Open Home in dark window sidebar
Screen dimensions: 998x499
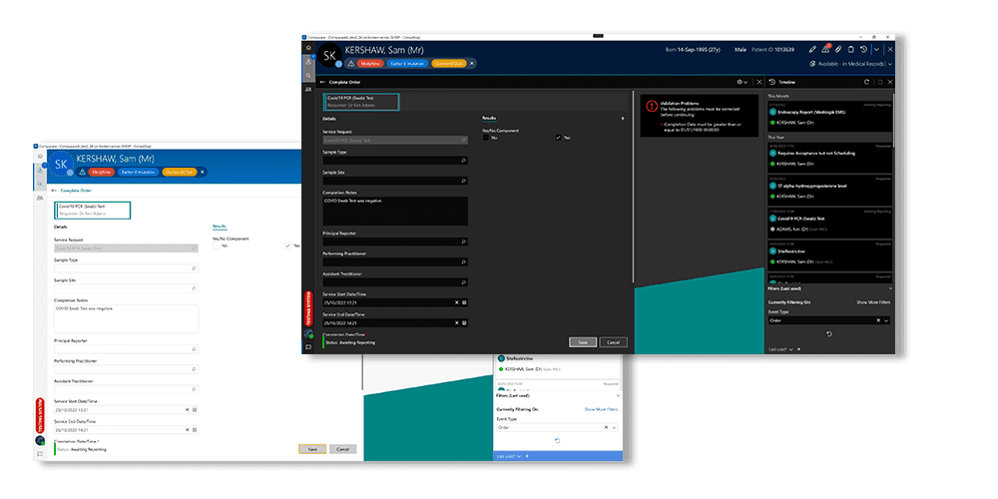pyautogui.click(x=308, y=48)
